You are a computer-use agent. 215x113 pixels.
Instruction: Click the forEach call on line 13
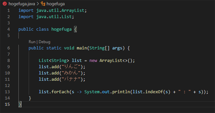pyautogui.click(x=60, y=92)
